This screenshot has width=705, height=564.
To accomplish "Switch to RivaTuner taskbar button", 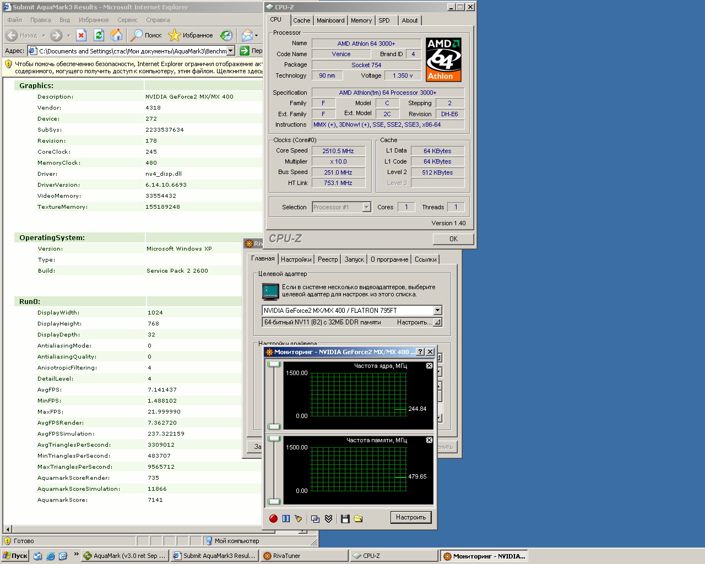I will [x=305, y=556].
